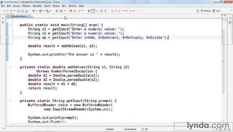Open the Window menu
The height and width of the screenshot is (132, 233).
[73, 6]
